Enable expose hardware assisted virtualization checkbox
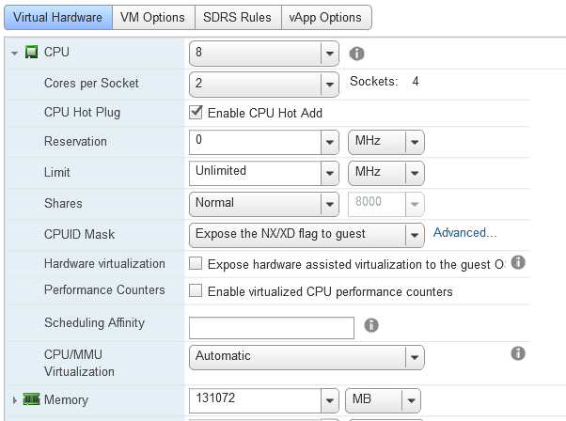This screenshot has height=421, width=566. 197,264
